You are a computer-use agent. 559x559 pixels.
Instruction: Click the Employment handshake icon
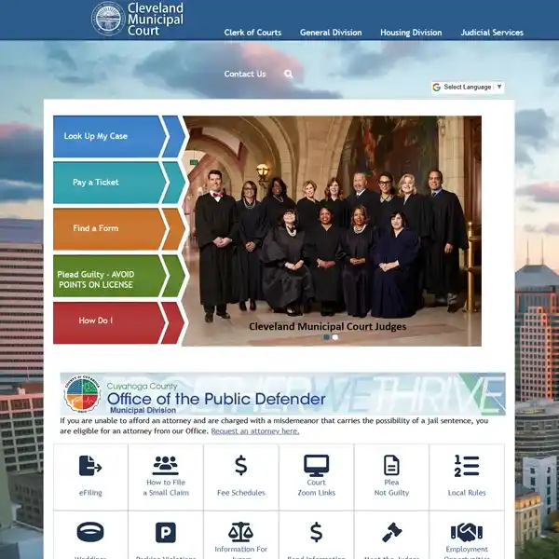(x=467, y=532)
